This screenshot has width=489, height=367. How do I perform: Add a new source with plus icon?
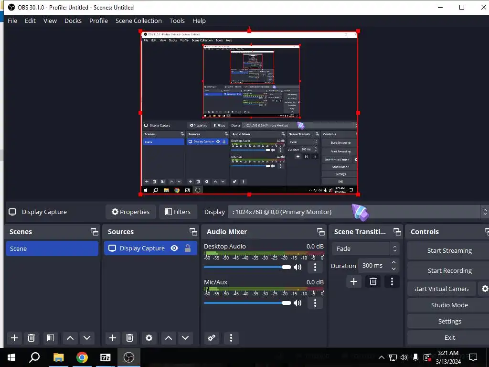point(113,338)
